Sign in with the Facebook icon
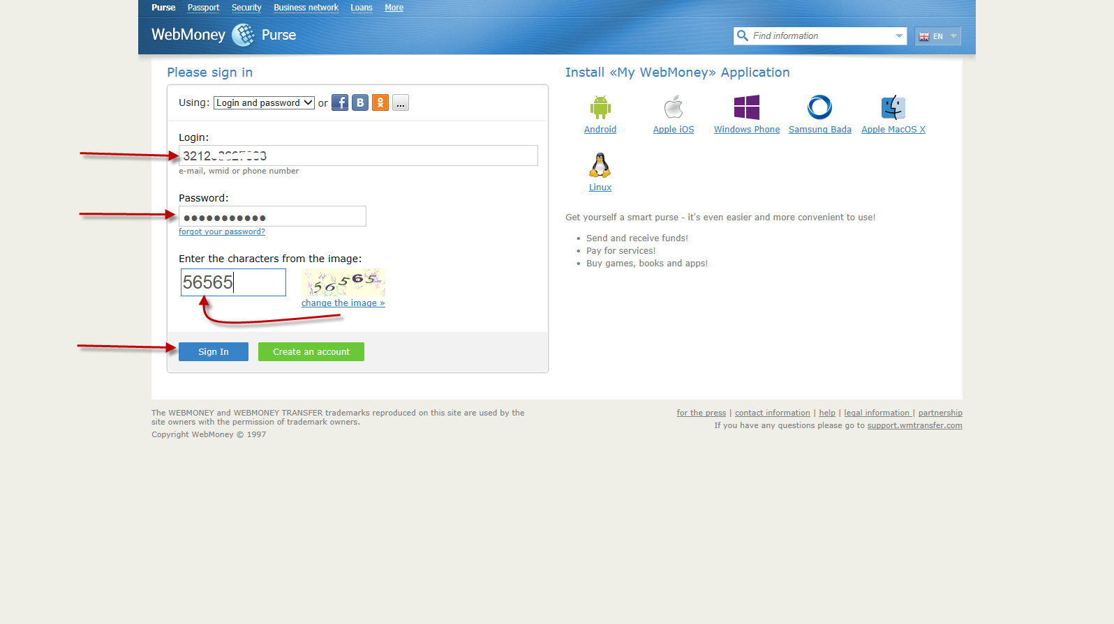The image size is (1114, 624). pyautogui.click(x=340, y=102)
